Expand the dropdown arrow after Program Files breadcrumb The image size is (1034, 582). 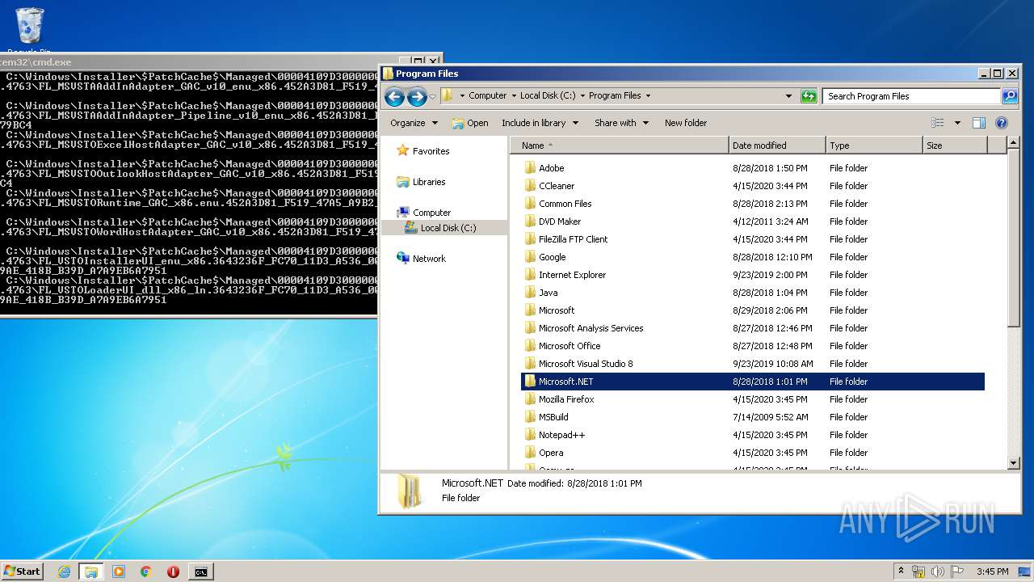648,96
